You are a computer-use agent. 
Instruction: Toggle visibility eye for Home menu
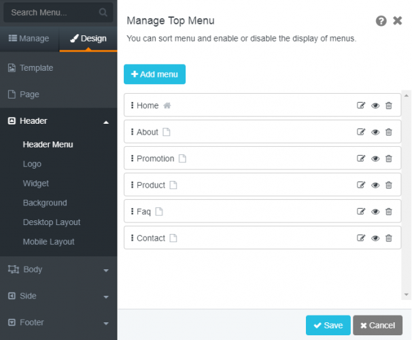click(x=375, y=105)
